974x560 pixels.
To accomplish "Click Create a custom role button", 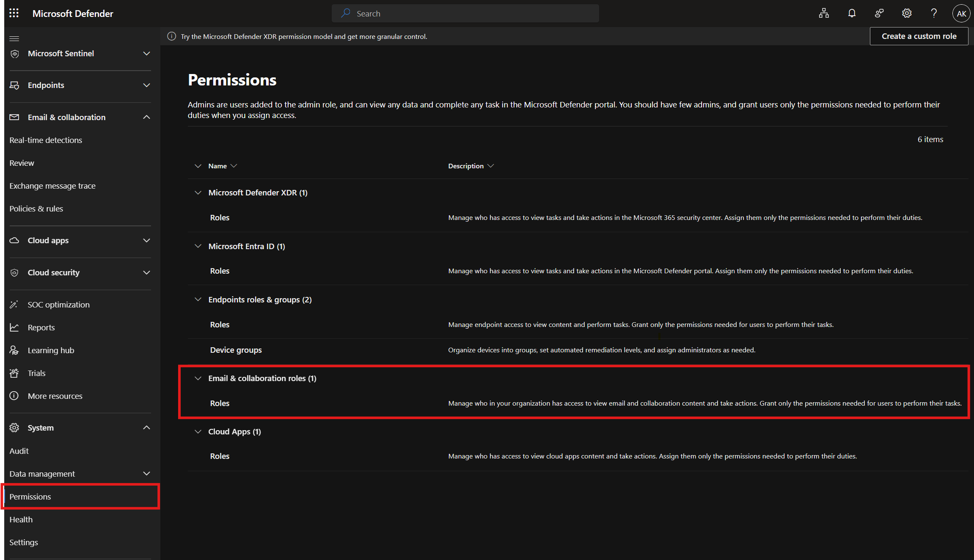I will pos(919,36).
